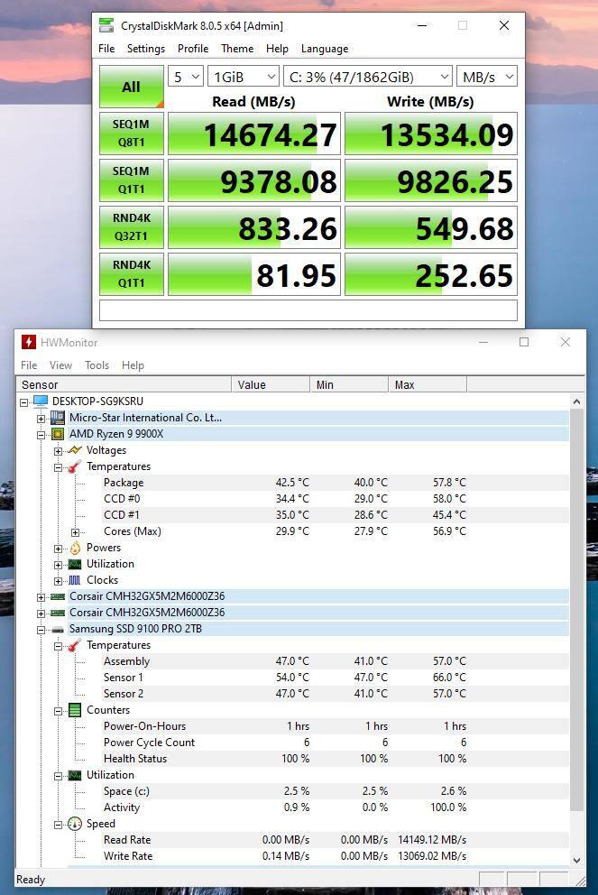Click the CrystalDiskMark title bar app icon

pyautogui.click(x=107, y=25)
